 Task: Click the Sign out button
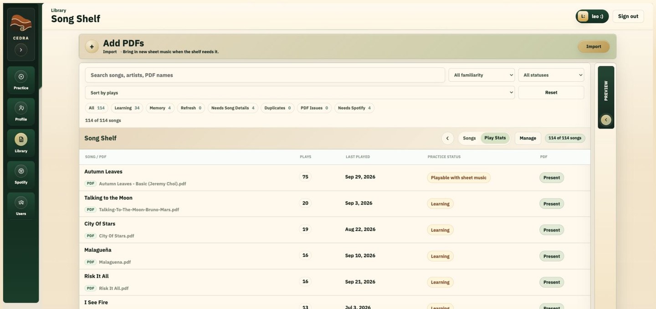628,16
